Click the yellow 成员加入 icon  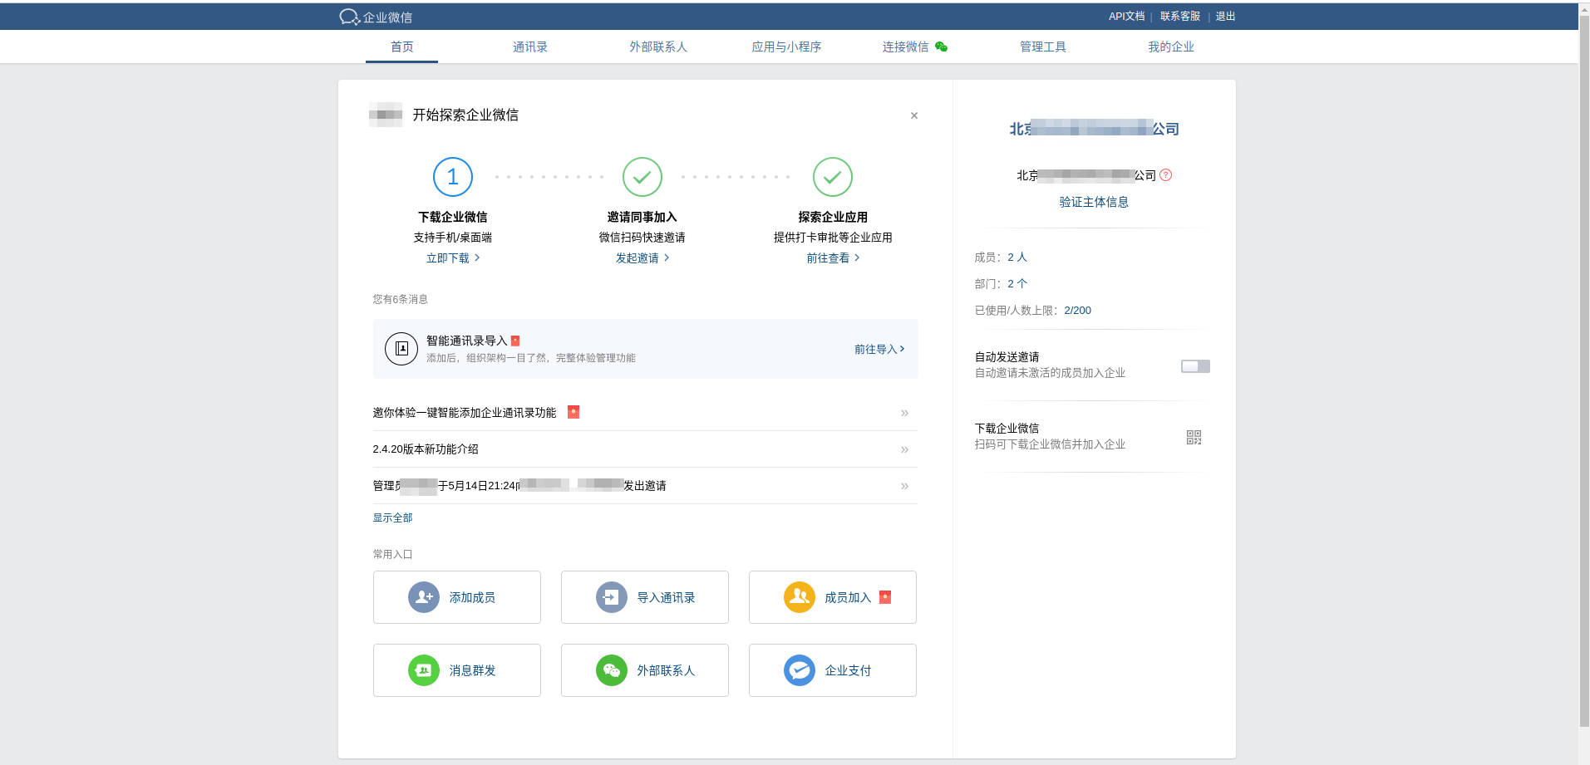800,597
